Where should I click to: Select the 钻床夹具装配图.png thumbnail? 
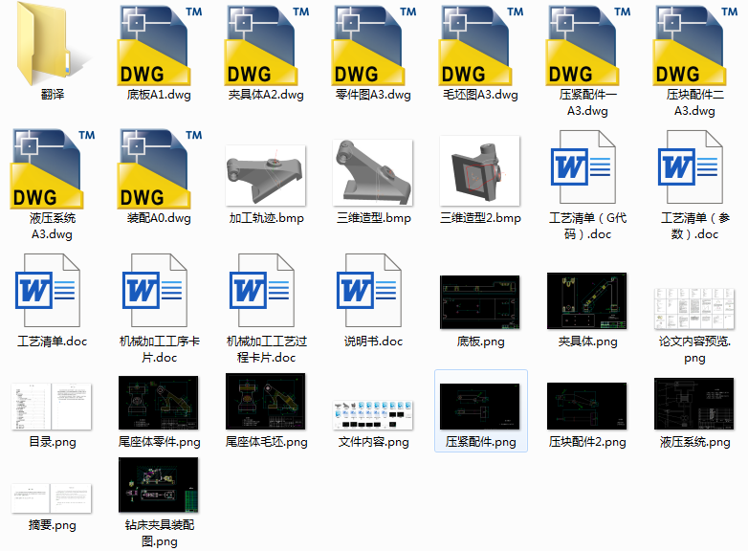(x=159, y=485)
